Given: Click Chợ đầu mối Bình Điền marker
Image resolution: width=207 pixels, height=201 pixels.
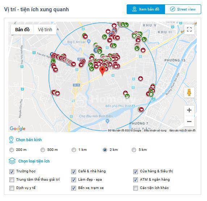Looking at the screenshot, I should click(107, 121).
